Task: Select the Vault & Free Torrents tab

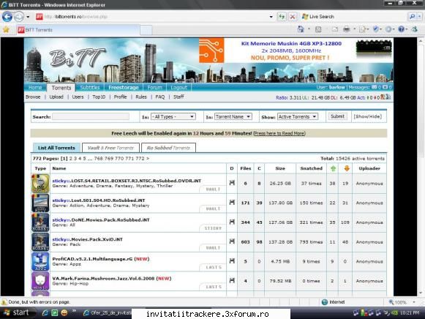Action: (x=110, y=148)
